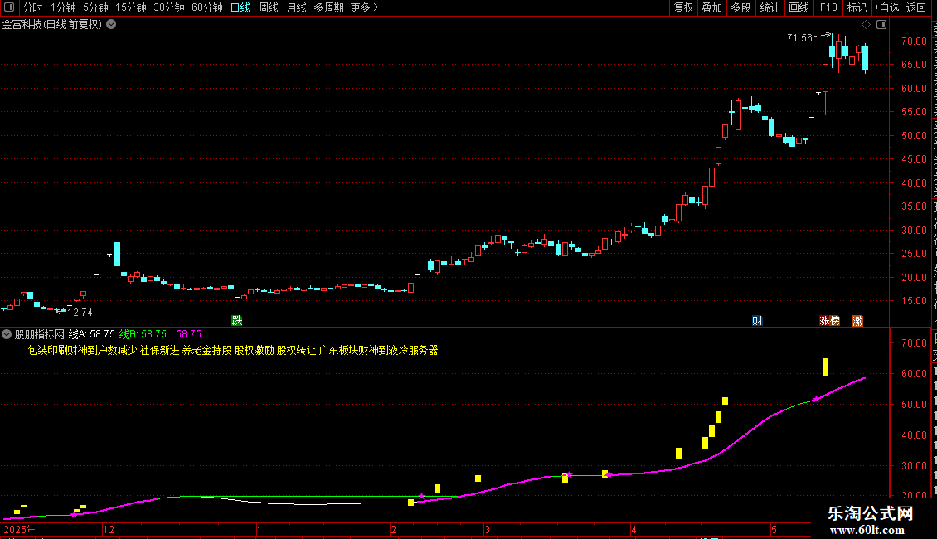This screenshot has height=539, width=937.
Task: Click the yellow 包装印刷财神到户数减少 concept text
Action: point(82,350)
